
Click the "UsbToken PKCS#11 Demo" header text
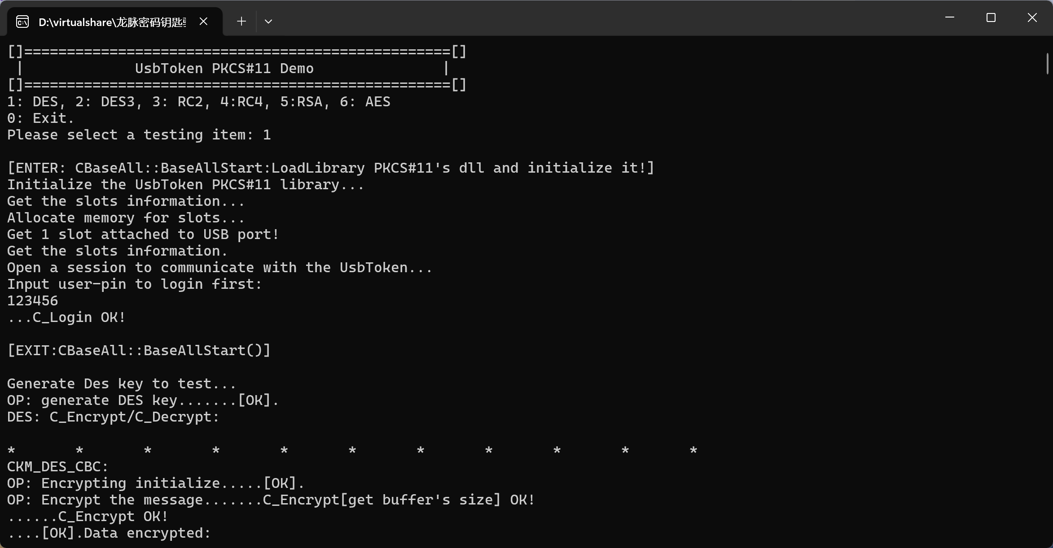[224, 69]
